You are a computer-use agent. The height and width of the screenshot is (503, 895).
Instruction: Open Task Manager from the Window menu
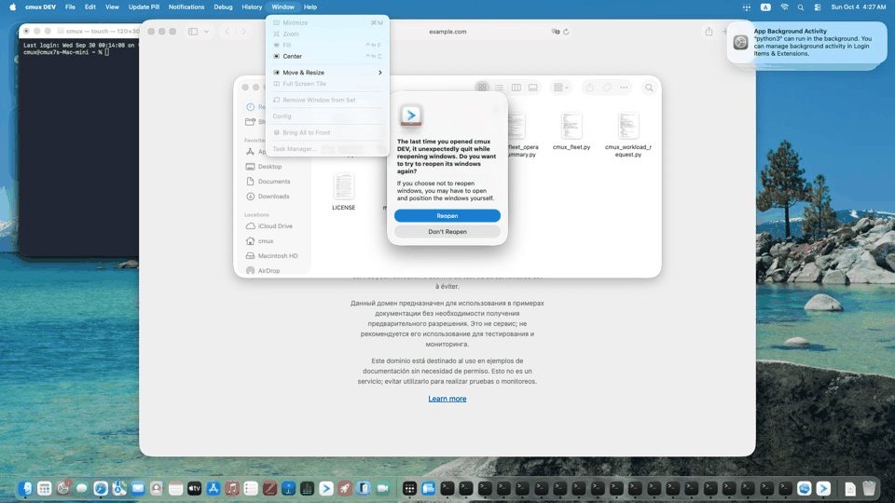point(327,149)
